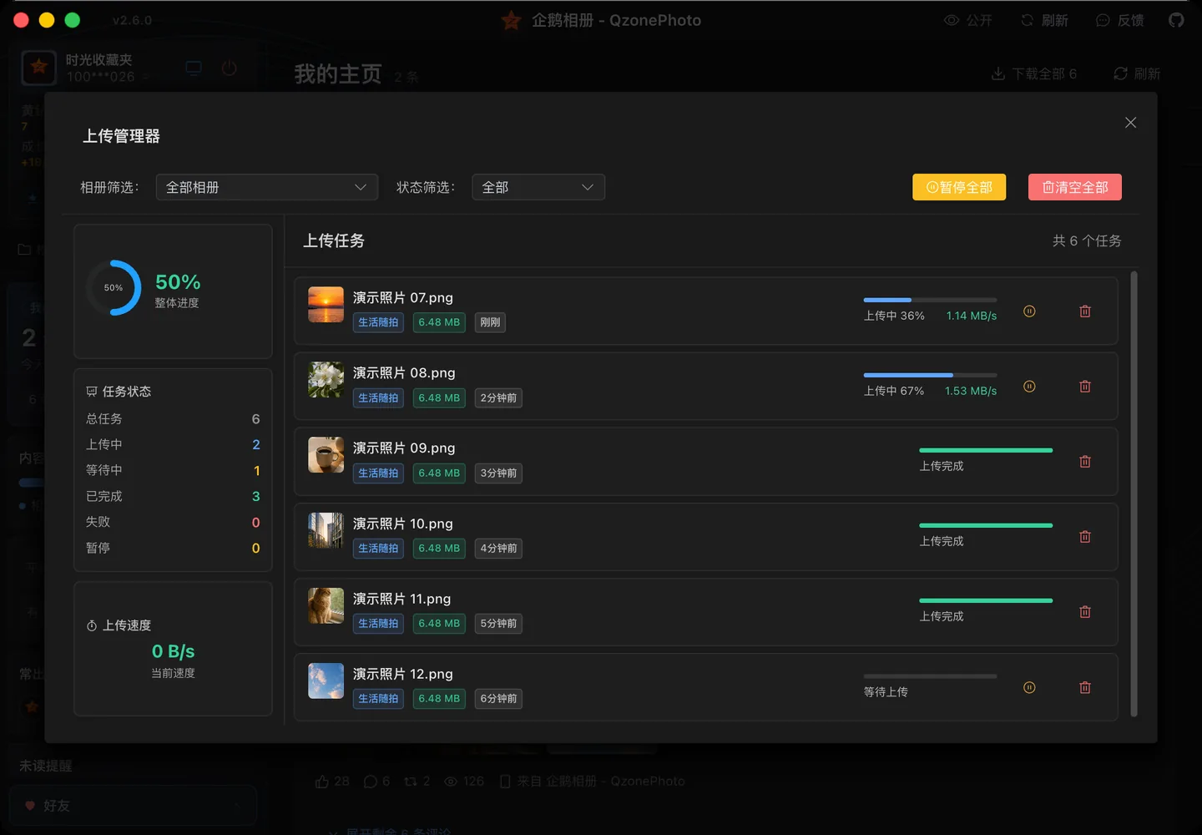Screen dimensions: 1202x835
Task: Click the 共 6 个任务 label
Action: pos(1086,240)
